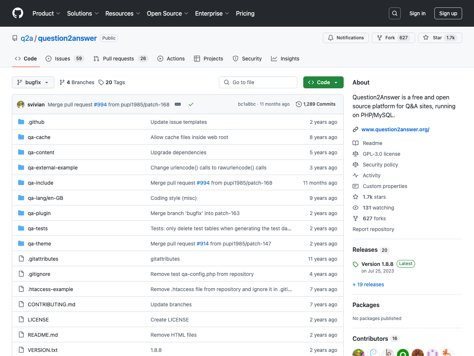Open the bugfix branch selector dropdown
The width and height of the screenshot is (474, 356).
(33, 82)
